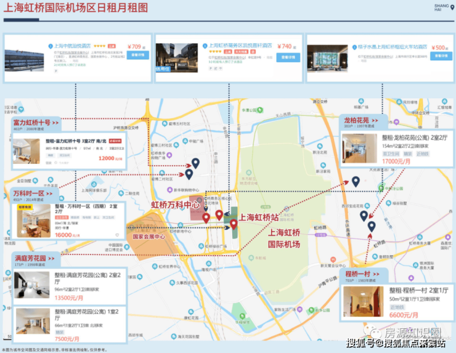The image size is (456, 353).
Task: Expand the 富力虹桥十号 header arrows
Action: 55,123
